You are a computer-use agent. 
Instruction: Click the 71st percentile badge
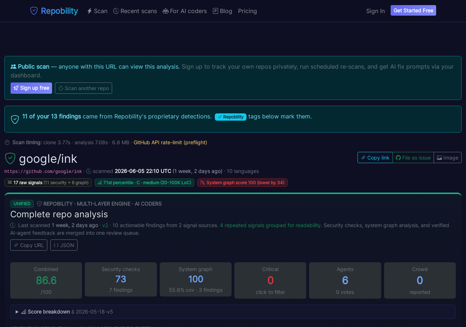(x=145, y=182)
